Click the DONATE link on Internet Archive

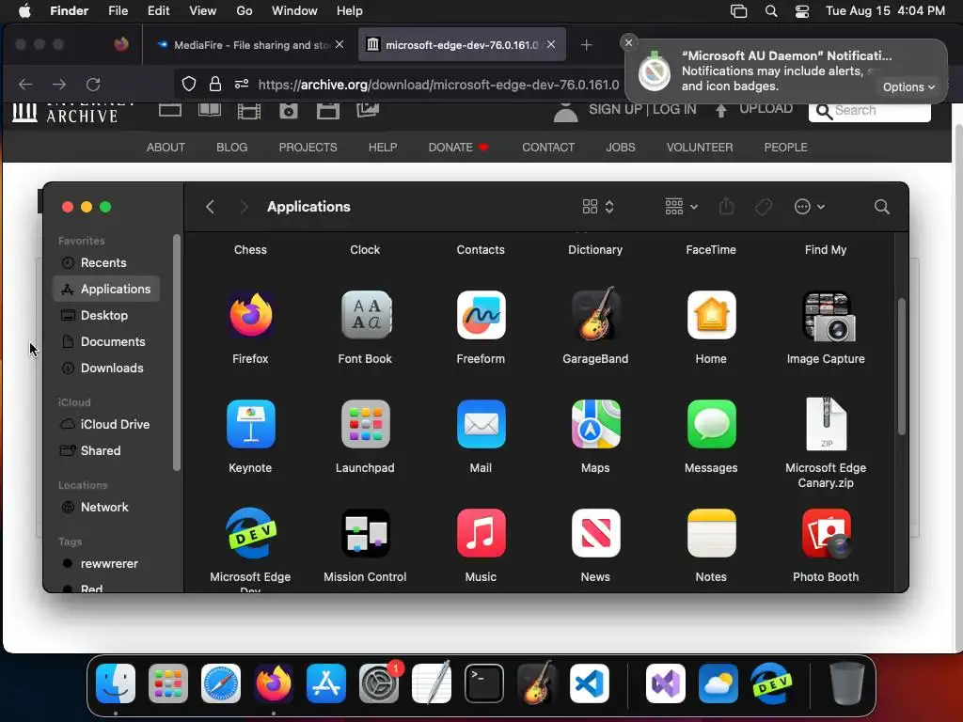click(458, 148)
